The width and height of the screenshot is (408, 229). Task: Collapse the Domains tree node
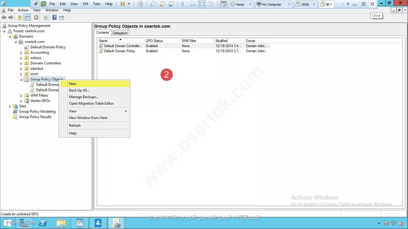(x=10, y=36)
